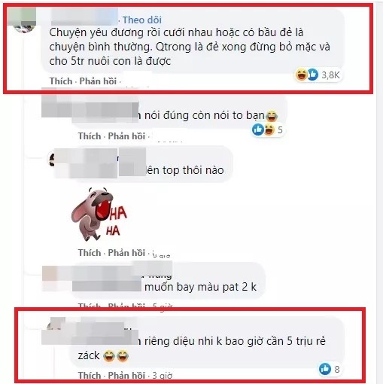
Task: Click the haha icon beside the count 5
Action: tap(269, 130)
